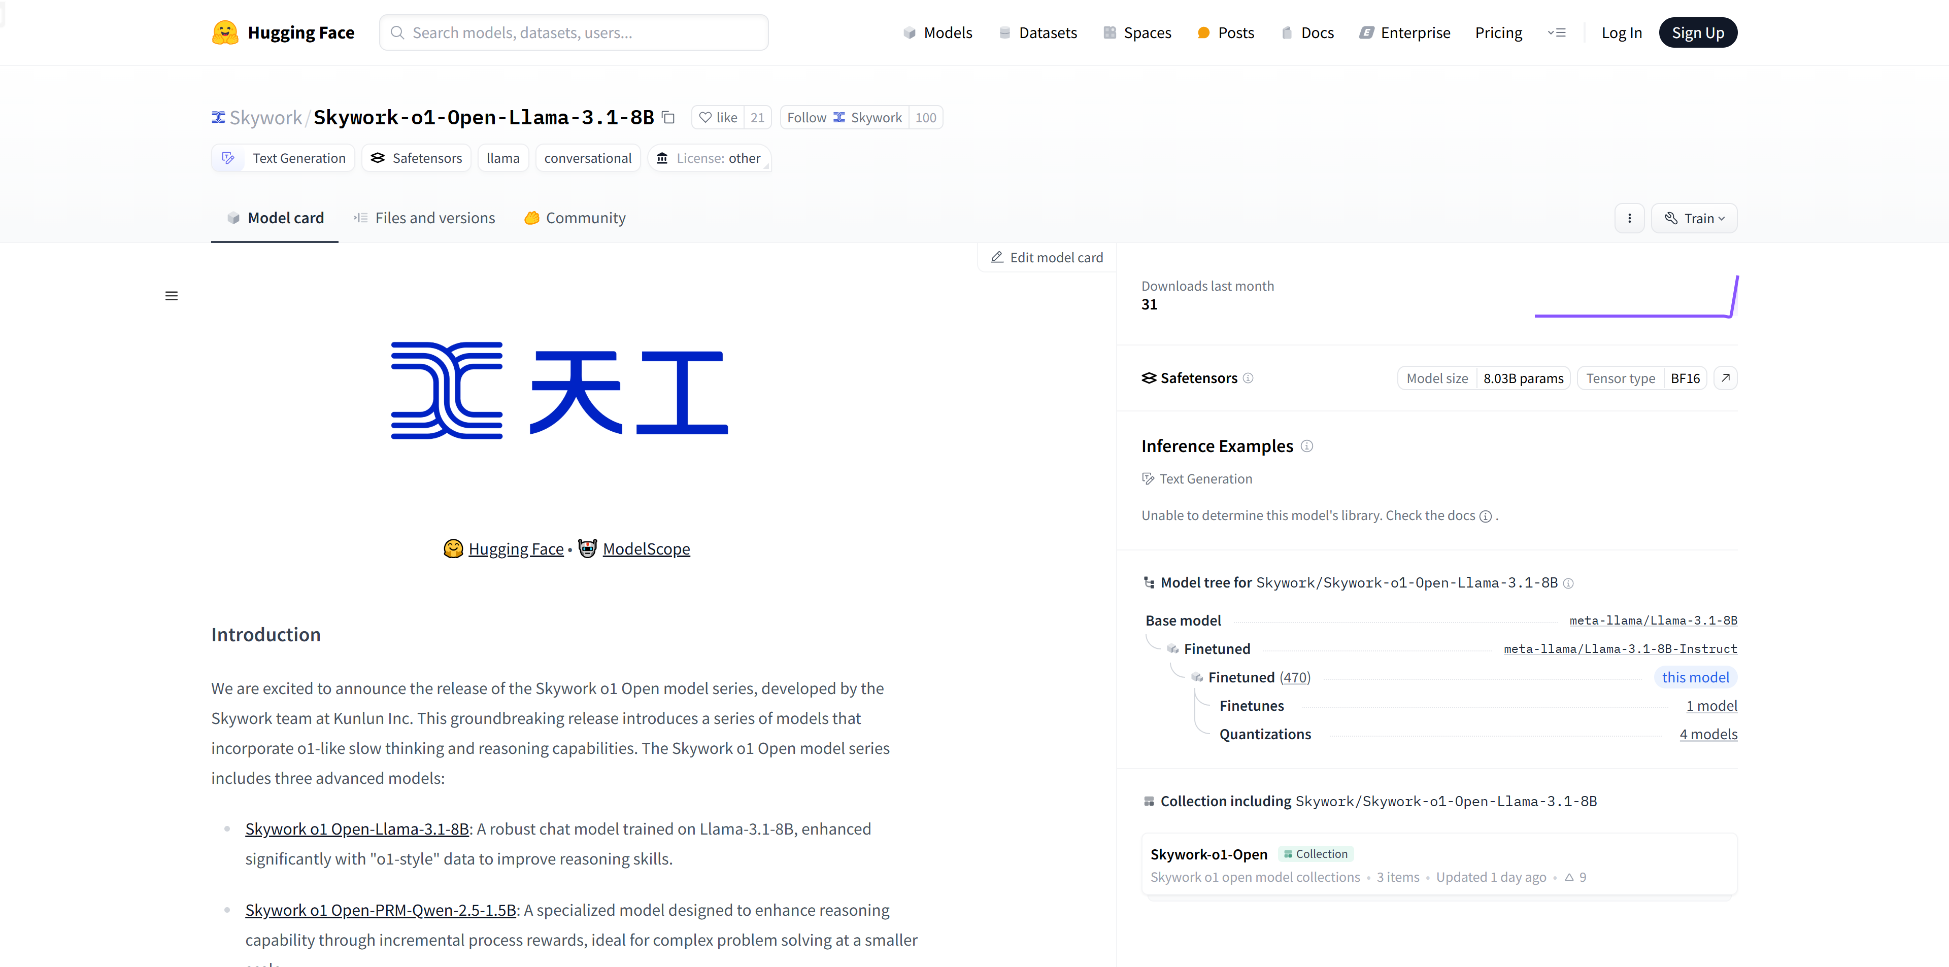Open Safetensors details arrow icon
The image size is (1949, 967).
(x=1725, y=378)
